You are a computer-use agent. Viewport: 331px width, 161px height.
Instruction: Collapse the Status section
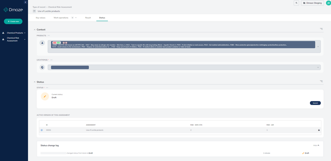(x=34, y=82)
